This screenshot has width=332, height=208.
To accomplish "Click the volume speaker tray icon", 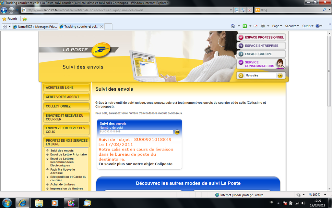I will coord(303,203).
